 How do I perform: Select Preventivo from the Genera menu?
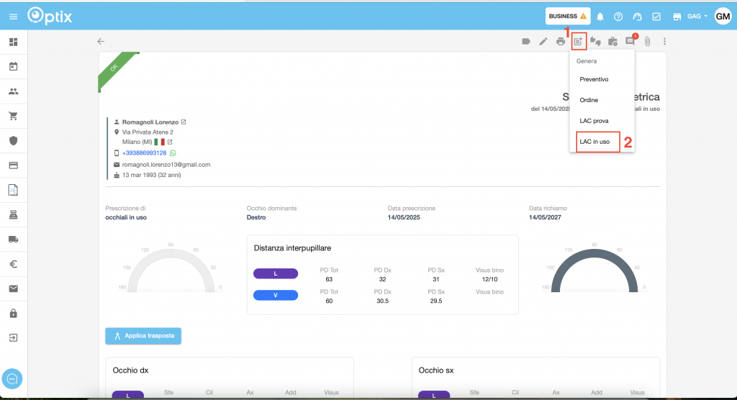[594, 79]
